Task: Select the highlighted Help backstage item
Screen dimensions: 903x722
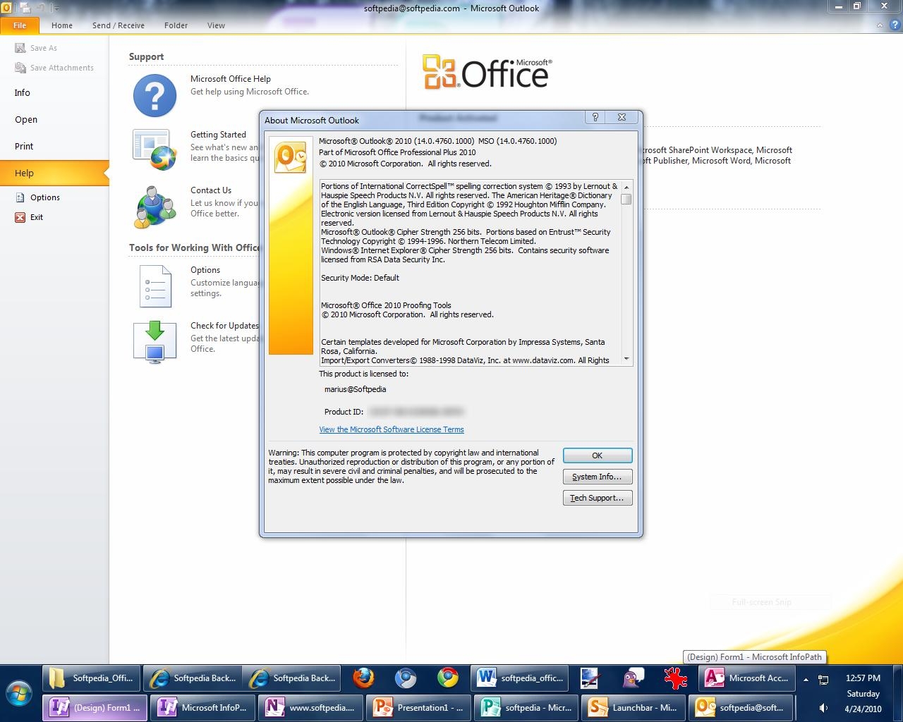Action: 54,173
